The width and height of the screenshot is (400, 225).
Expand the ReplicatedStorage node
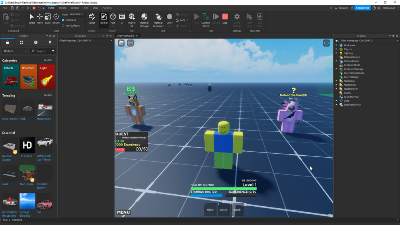tap(336, 69)
